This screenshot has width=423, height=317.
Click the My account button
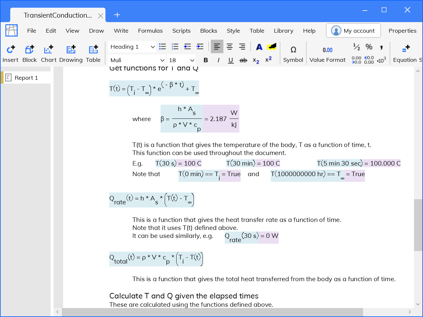353,30
